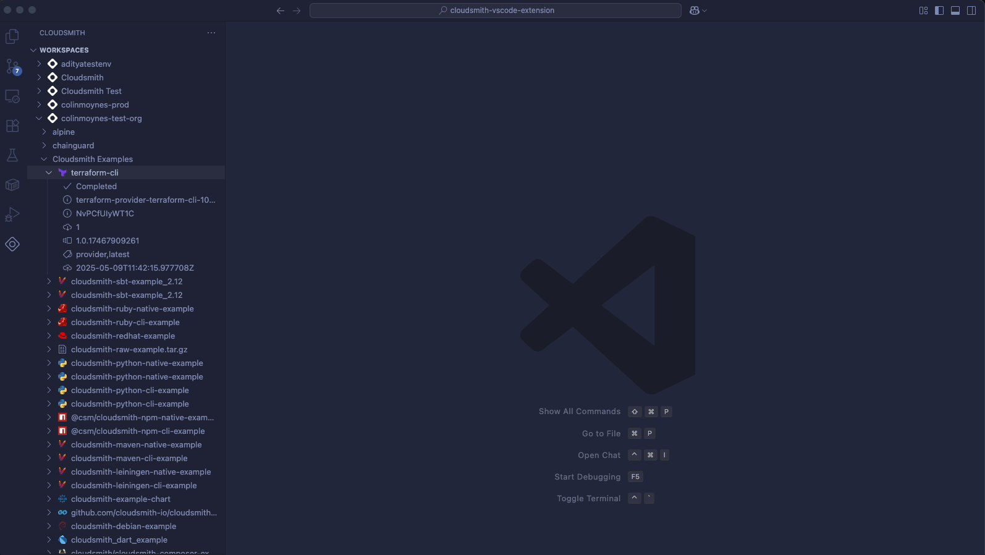Click ruby icon of cloudsmith-ruby-cli-example
Image resolution: width=985 pixels, height=555 pixels.
62,322
